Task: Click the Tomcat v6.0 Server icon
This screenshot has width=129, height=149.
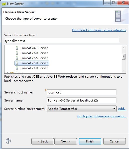Action: (x=17, y=63)
